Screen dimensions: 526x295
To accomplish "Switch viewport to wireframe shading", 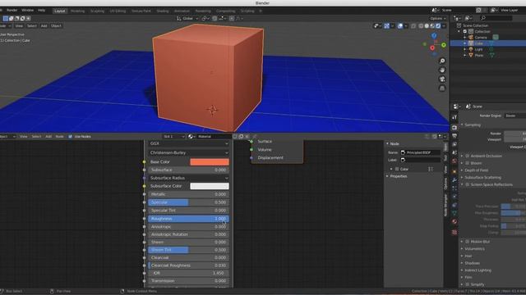I will (x=421, y=25).
